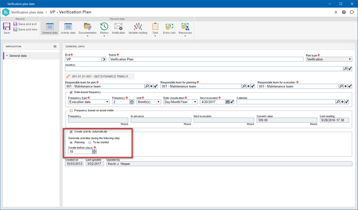Click the Next execution date field
The width and height of the screenshot is (358, 210).
(212, 102)
